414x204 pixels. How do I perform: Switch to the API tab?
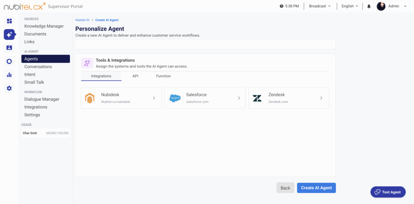(135, 76)
